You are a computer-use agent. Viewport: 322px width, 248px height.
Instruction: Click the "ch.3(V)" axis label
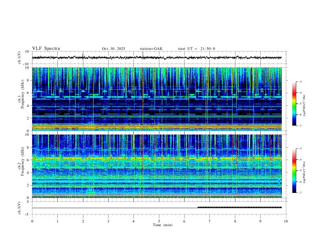point(20,208)
